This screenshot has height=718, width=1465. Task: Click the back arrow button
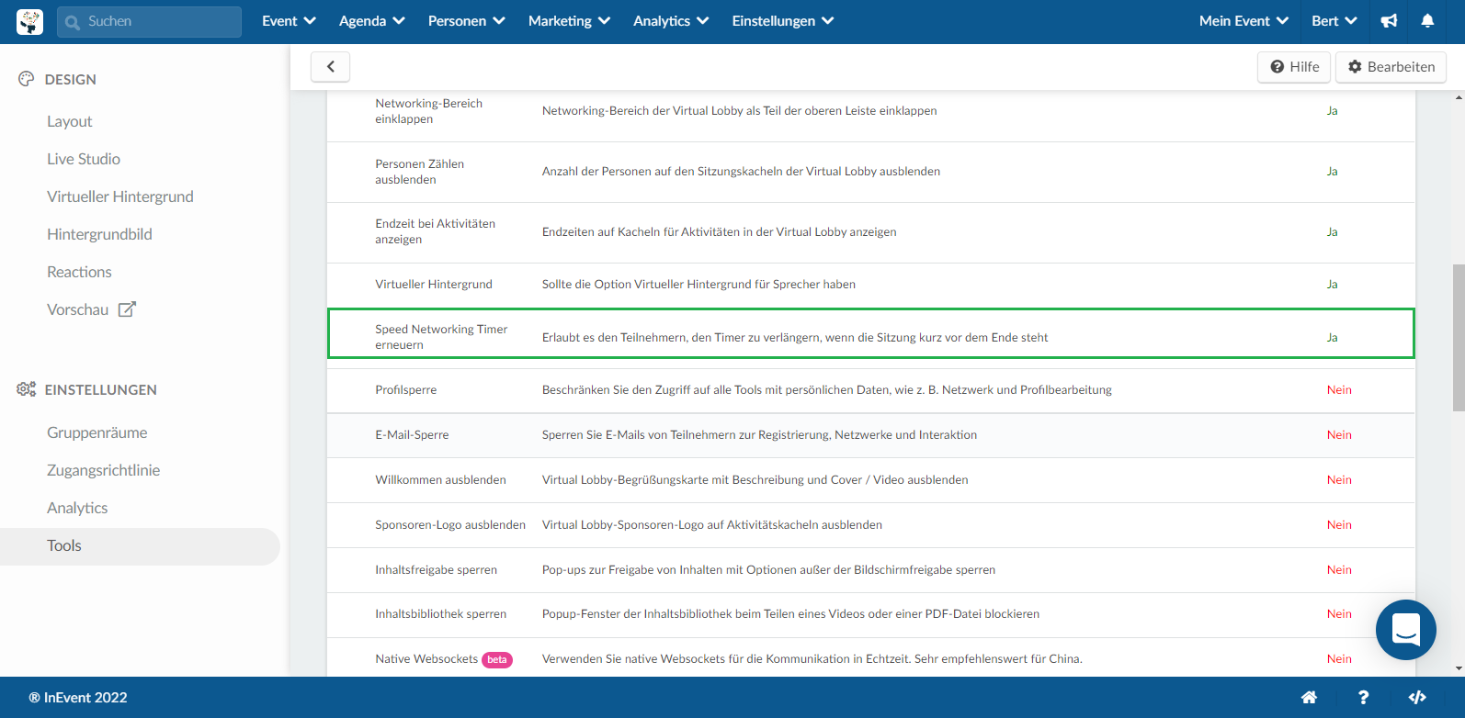(x=331, y=66)
